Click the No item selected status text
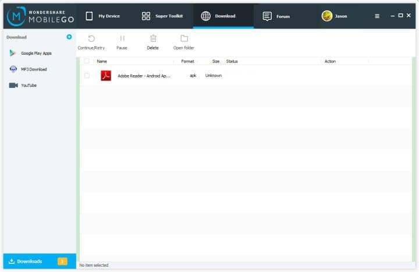 94,265
